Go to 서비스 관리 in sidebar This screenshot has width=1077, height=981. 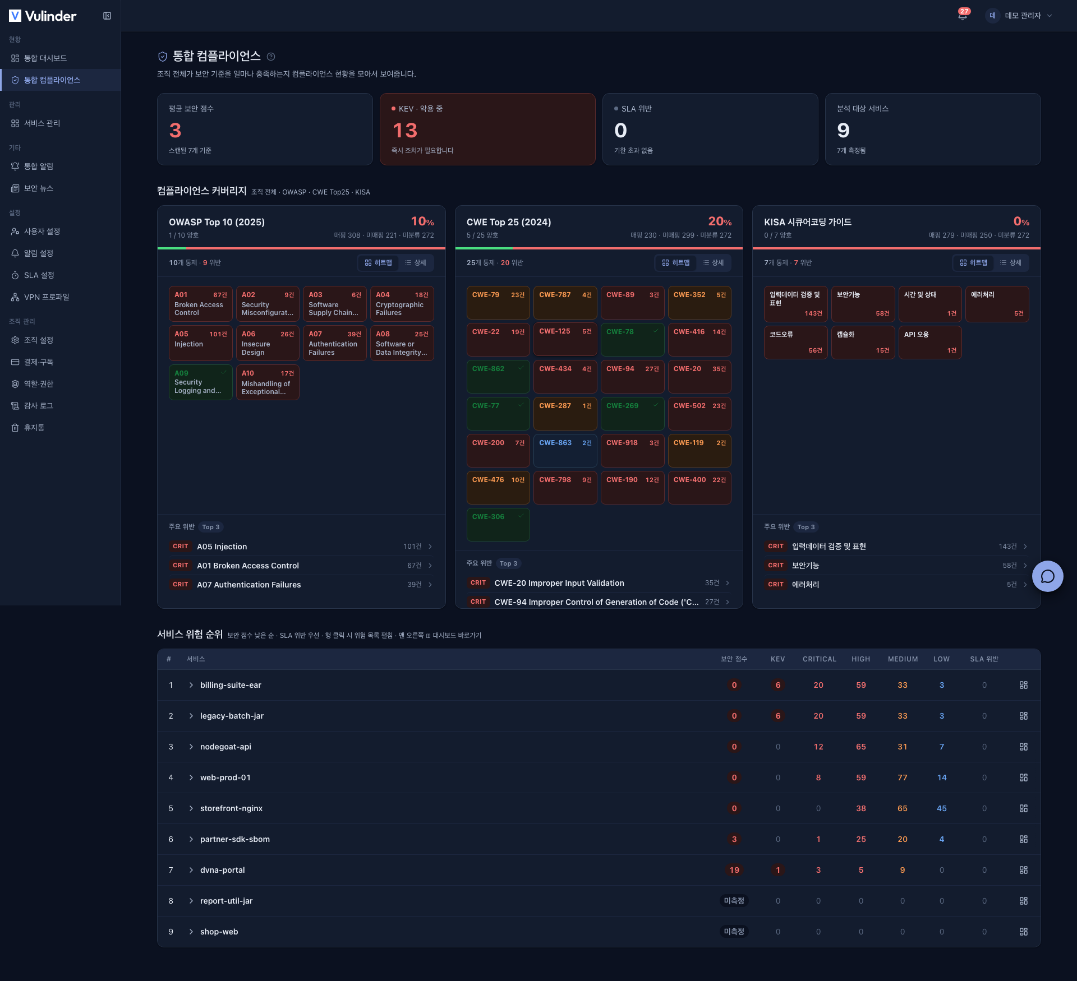60,123
